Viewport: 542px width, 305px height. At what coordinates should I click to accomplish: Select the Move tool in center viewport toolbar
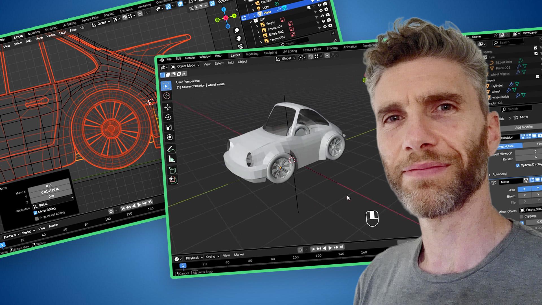tap(167, 107)
